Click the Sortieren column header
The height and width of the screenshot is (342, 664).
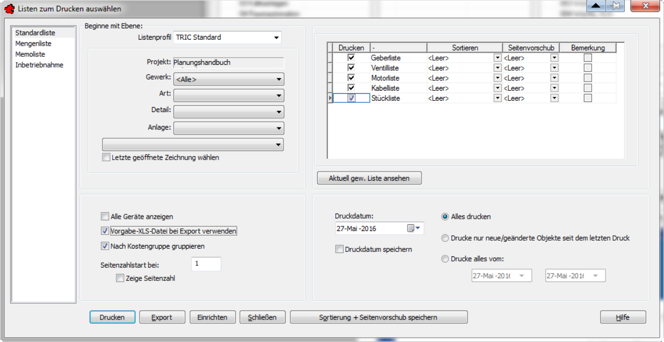click(x=465, y=48)
